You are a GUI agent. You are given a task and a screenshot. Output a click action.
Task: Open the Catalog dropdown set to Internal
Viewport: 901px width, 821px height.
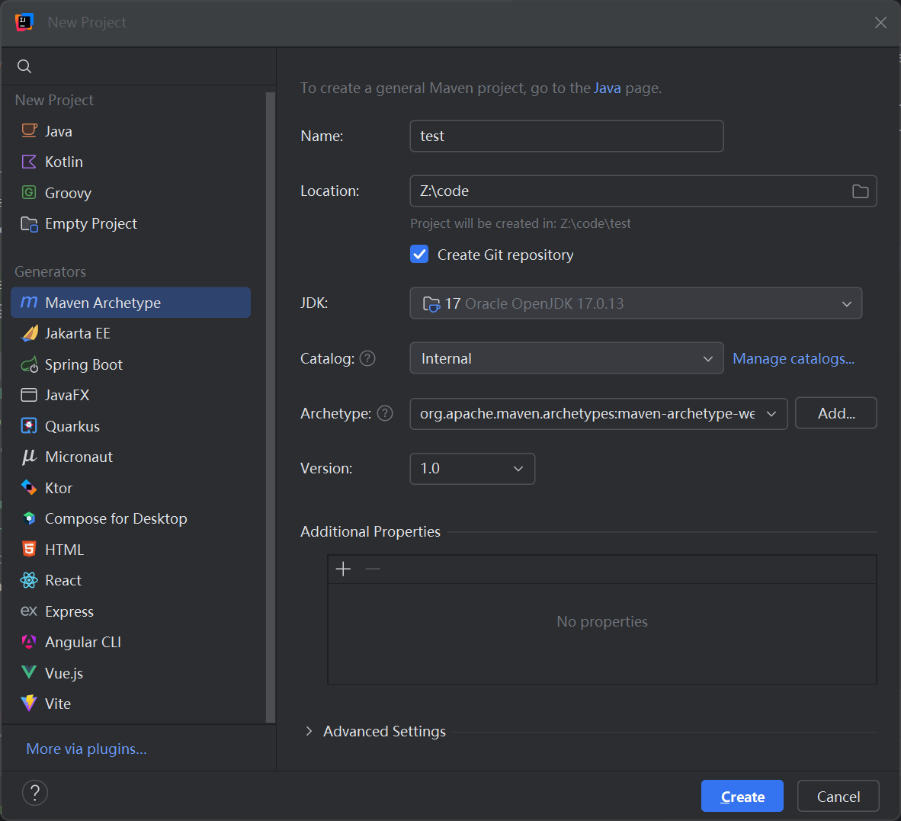[566, 358]
